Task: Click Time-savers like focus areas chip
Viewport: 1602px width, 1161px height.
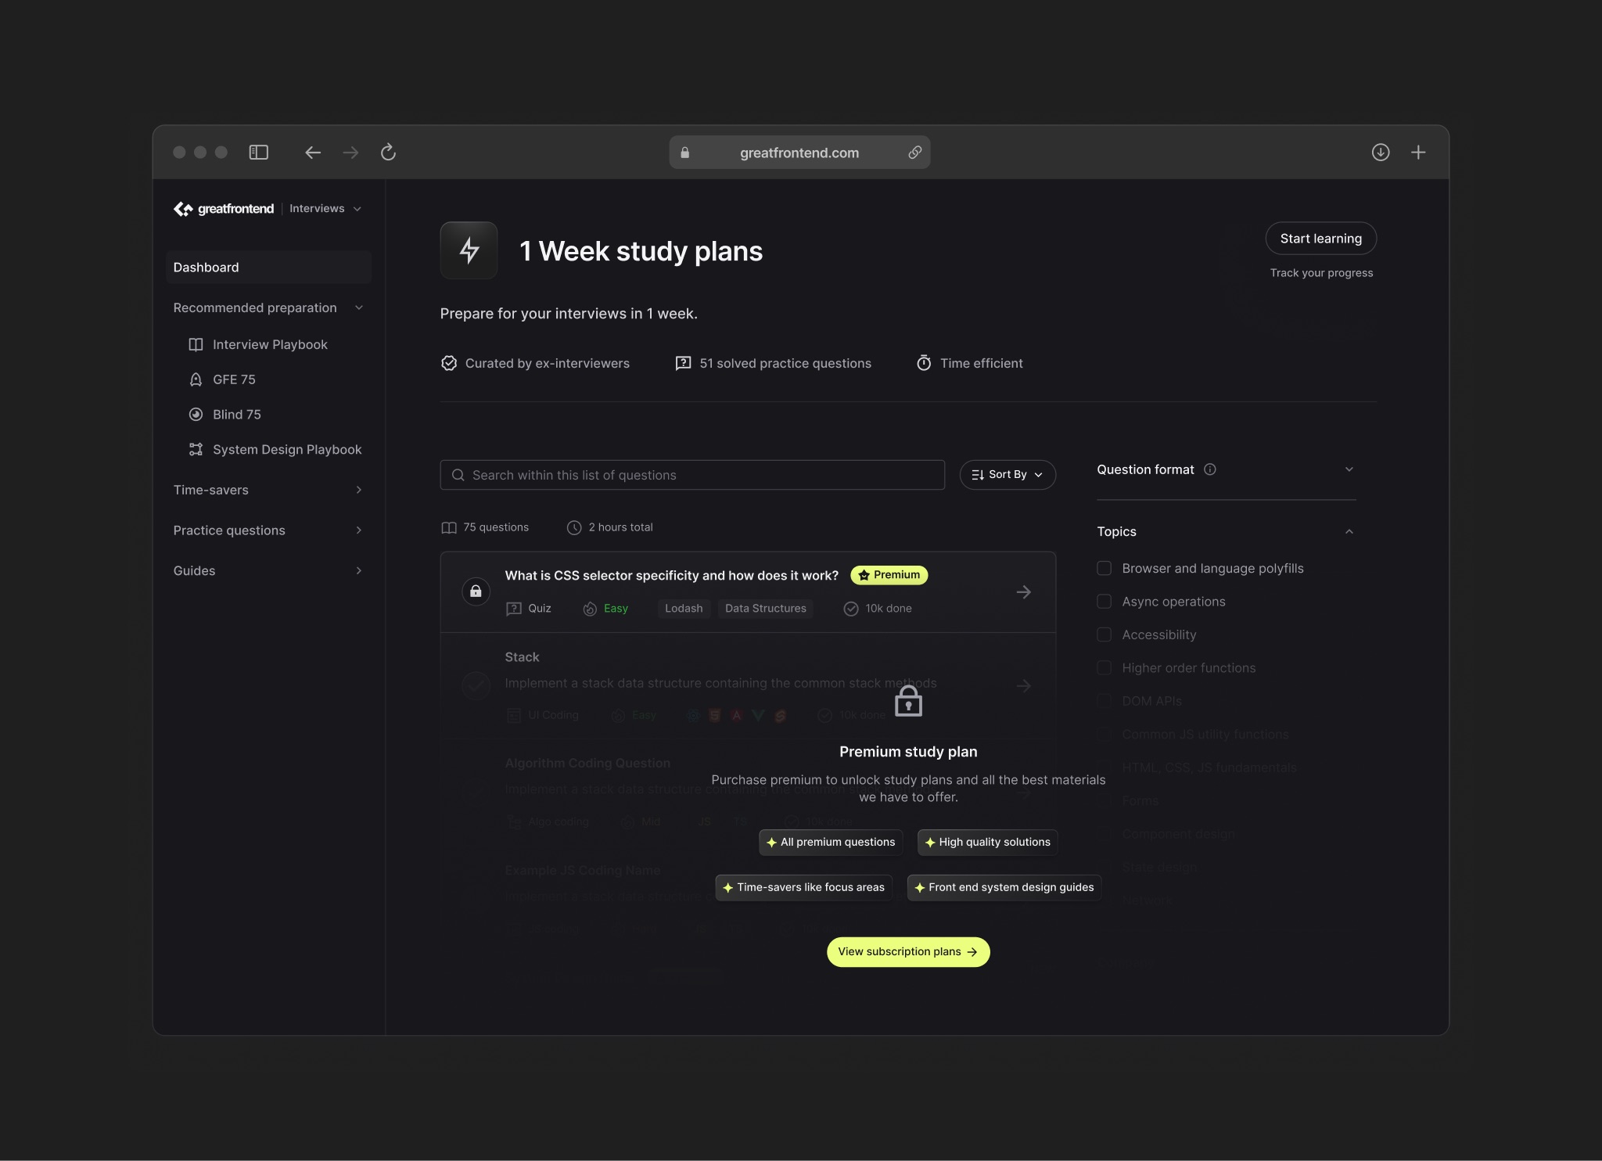Action: 803,888
